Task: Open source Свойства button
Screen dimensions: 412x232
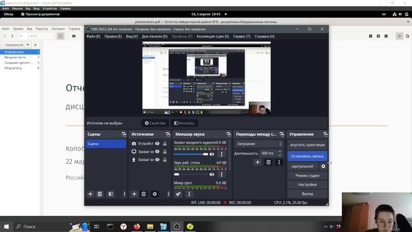Action: (x=155, y=123)
